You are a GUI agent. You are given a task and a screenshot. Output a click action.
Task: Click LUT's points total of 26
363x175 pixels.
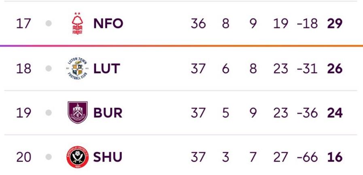[x=335, y=69]
